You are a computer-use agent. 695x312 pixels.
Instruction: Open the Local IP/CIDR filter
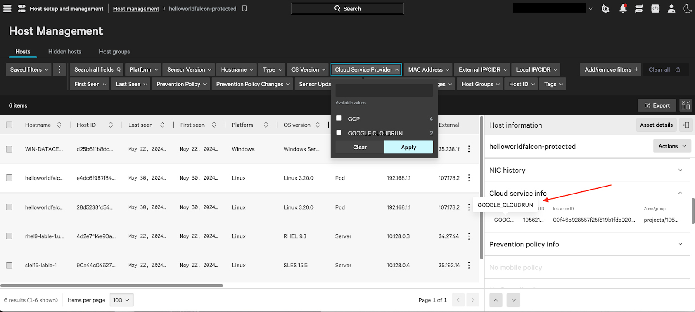[536, 69]
